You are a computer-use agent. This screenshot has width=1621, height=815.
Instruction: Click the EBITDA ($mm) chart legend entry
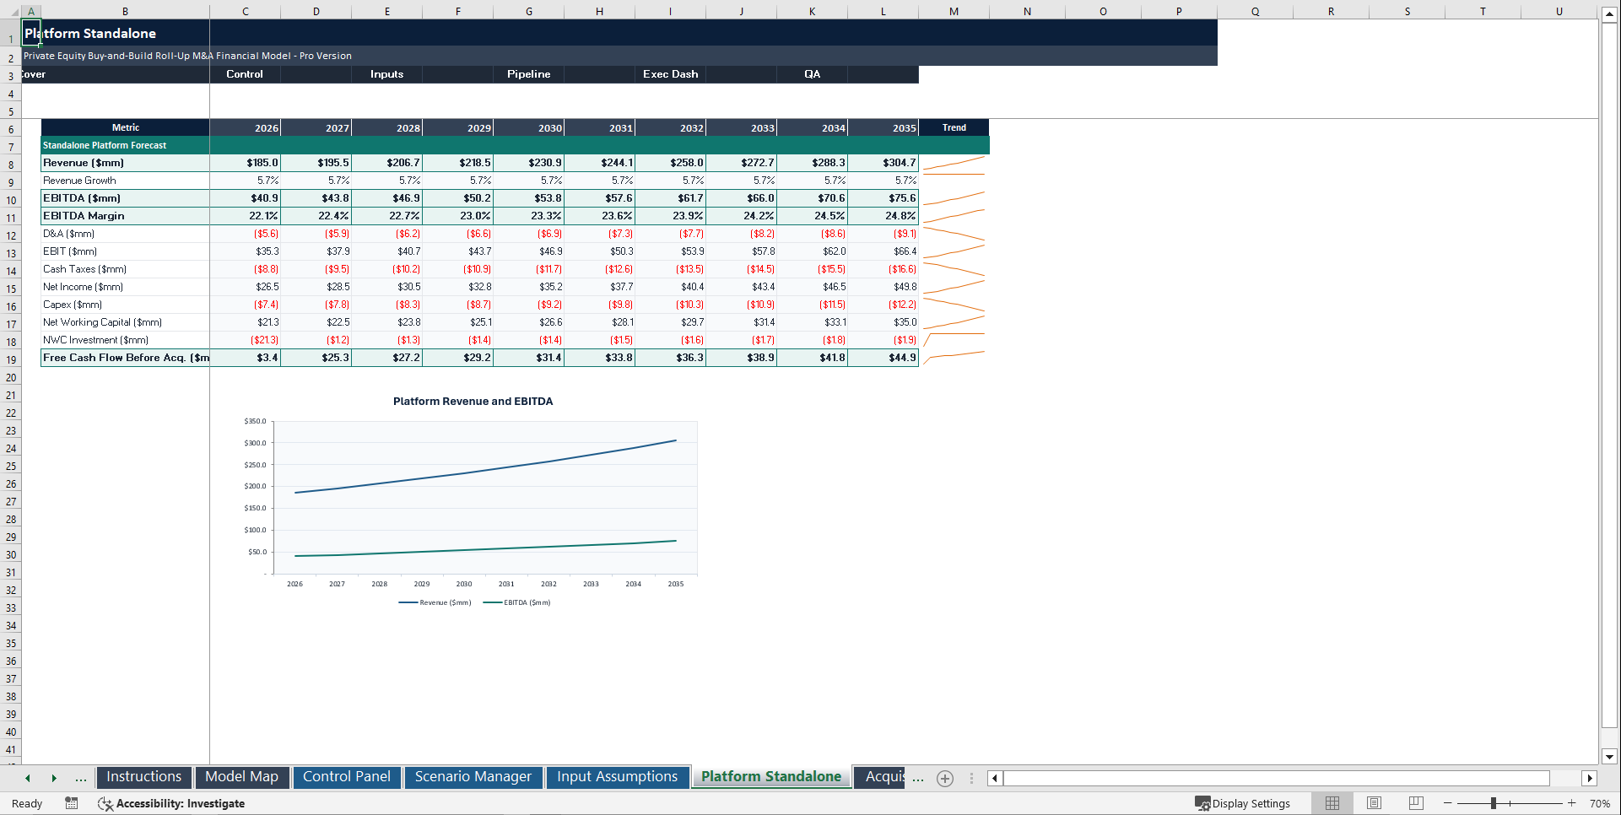point(516,602)
